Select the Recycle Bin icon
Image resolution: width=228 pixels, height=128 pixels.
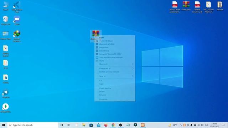coord(6,20)
